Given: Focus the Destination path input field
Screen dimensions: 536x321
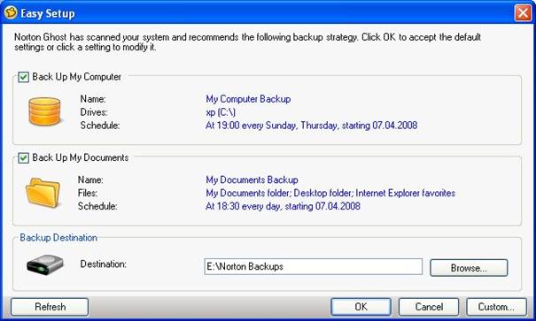Looking at the screenshot, I should pyautogui.click(x=313, y=266).
